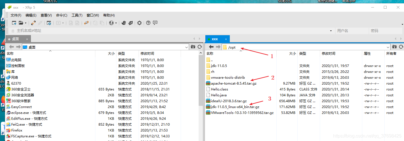
Task: Click the orange transfer arrows icon
Action: [x=86, y=23]
